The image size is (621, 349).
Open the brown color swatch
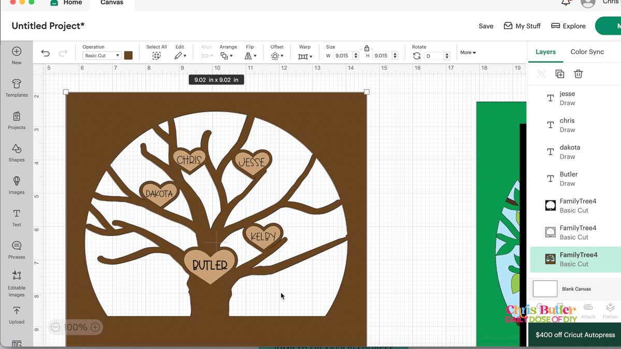point(128,55)
